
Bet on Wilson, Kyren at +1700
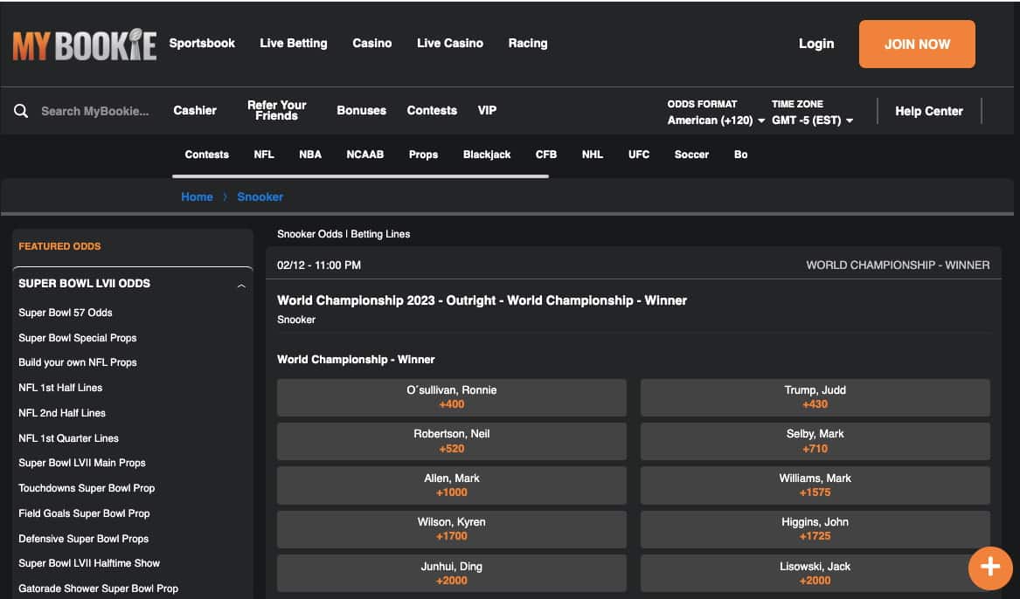[x=452, y=529]
